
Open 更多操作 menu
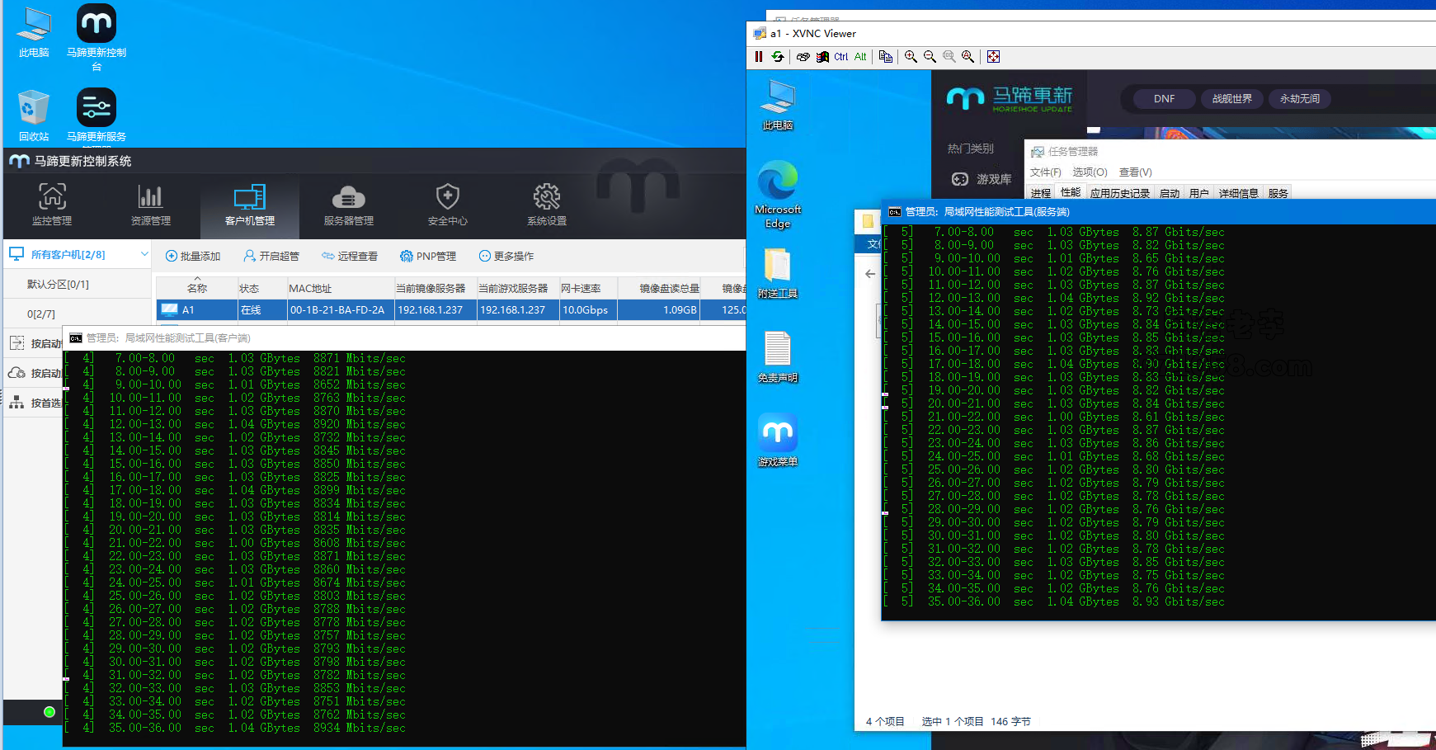[506, 257]
